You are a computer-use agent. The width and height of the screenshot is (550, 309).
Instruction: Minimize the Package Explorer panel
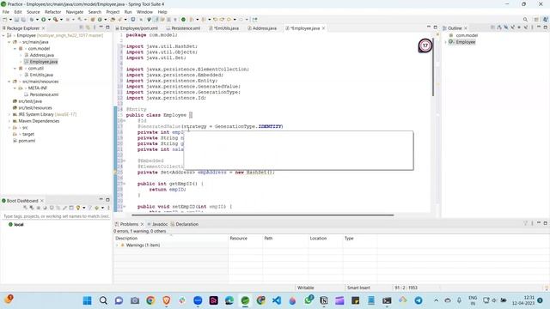tap(101, 27)
